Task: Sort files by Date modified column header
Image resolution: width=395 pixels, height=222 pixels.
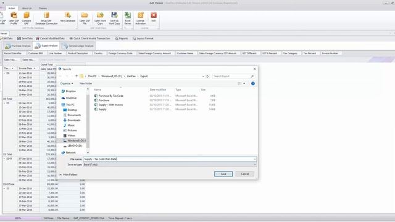Action: click(x=158, y=90)
